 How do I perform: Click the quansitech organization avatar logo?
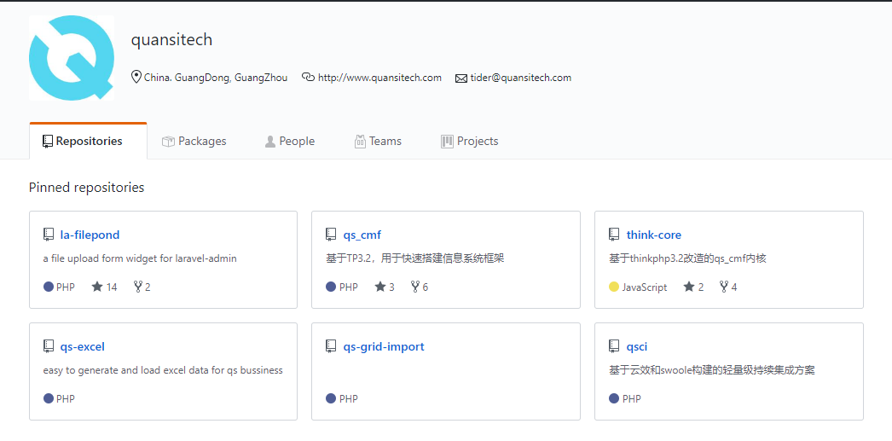pos(72,58)
